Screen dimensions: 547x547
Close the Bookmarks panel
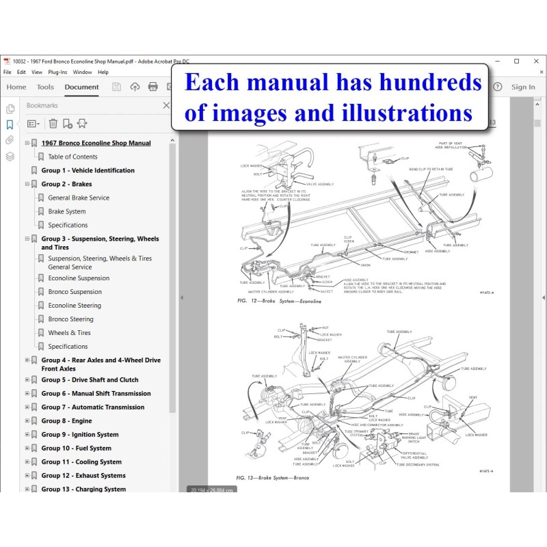(166, 105)
